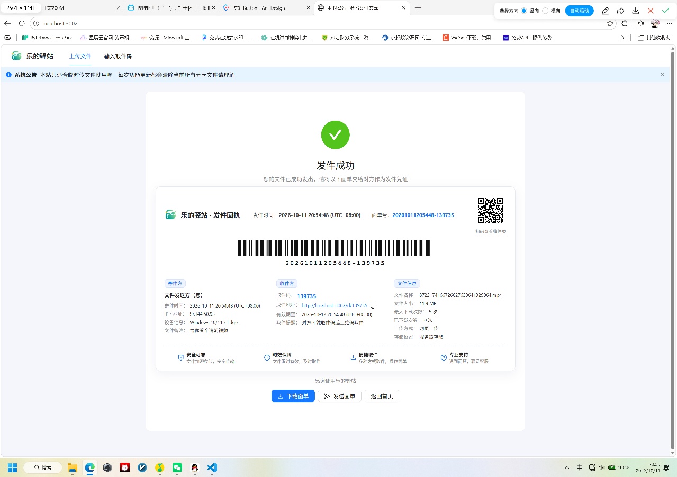This screenshot has height=477, width=677.
Task: Expand the bookmarks bar overflow chevron
Action: [622, 38]
